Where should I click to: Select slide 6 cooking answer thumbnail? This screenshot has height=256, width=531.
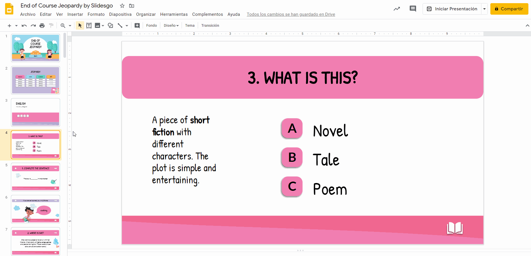click(x=35, y=209)
